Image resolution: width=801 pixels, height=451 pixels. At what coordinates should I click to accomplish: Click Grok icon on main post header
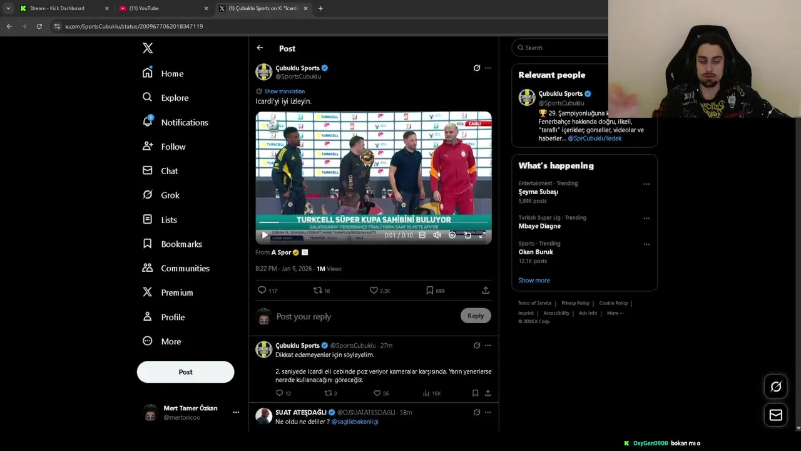(477, 68)
